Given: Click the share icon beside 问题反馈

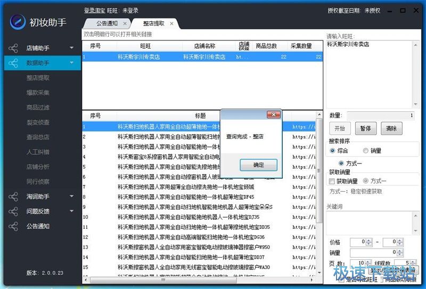Looking at the screenshot, I should pos(13,211).
